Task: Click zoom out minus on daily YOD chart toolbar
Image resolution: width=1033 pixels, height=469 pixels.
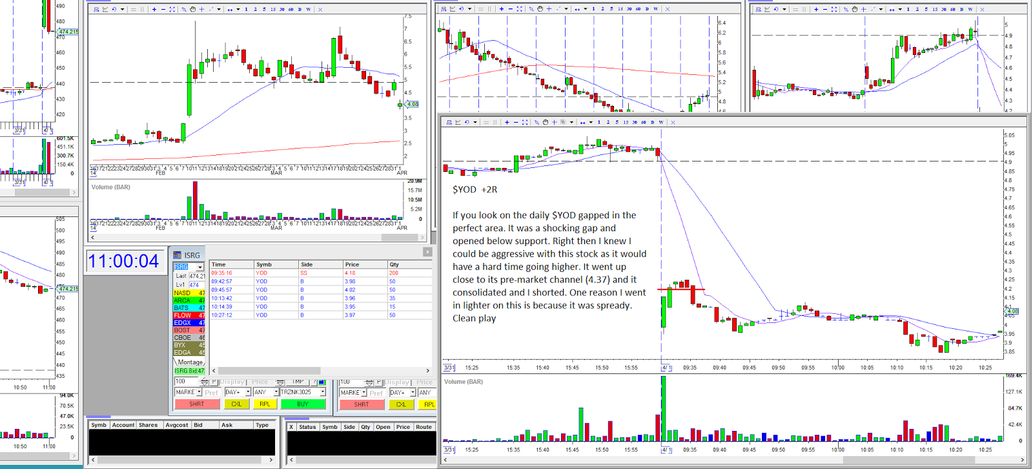Action: [x=163, y=9]
